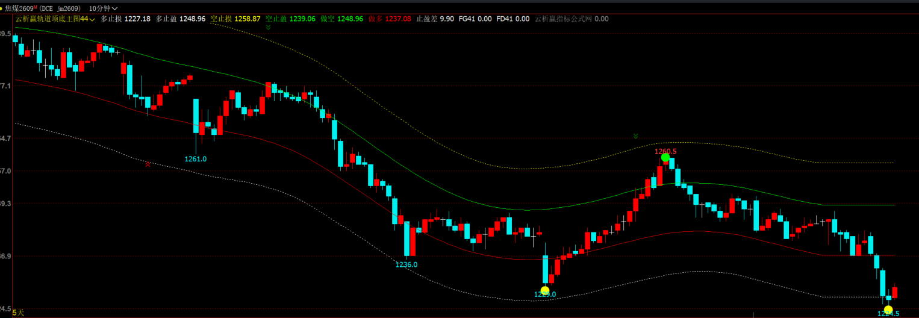Click the red double-up arrow signal marker
Image resolution: width=919 pixels, height=318 pixels.
coord(148,164)
